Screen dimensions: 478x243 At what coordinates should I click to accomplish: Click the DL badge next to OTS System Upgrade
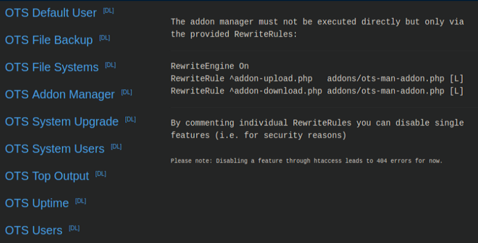[x=130, y=119]
